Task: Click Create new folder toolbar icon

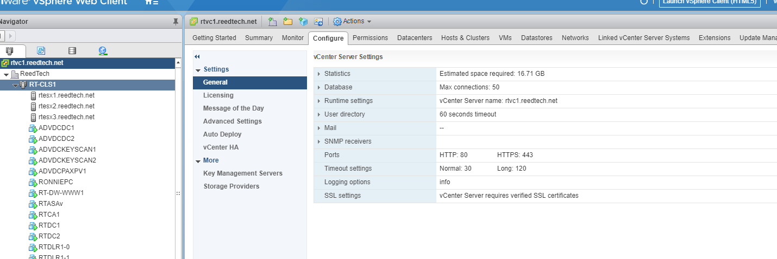Action: (288, 22)
